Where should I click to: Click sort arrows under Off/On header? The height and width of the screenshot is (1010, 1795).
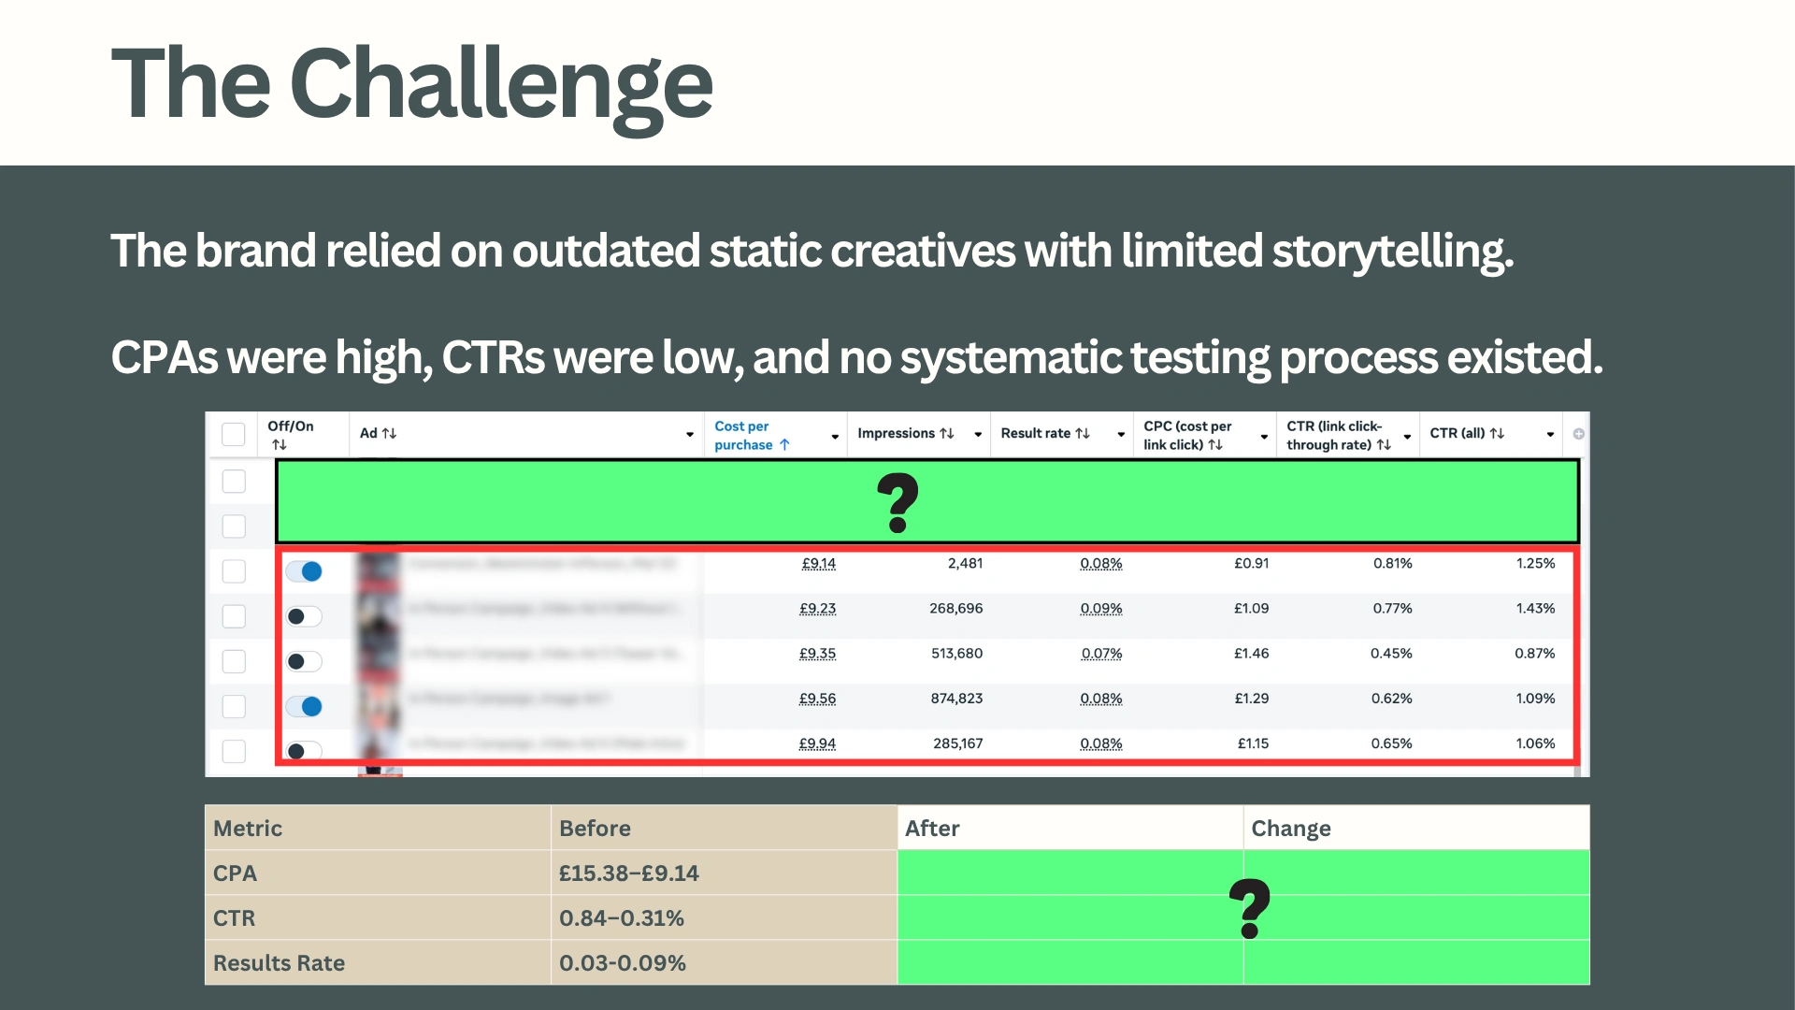280,445
